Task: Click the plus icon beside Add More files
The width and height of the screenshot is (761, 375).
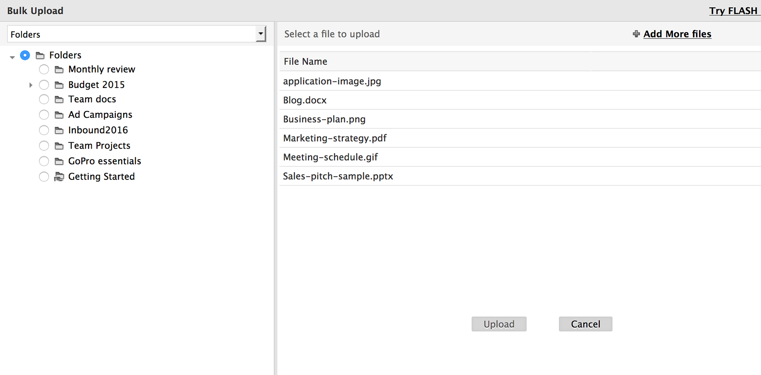Action: (636, 34)
